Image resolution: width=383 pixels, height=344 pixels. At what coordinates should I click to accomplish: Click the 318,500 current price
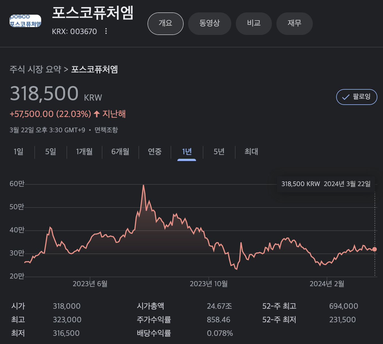(x=44, y=93)
